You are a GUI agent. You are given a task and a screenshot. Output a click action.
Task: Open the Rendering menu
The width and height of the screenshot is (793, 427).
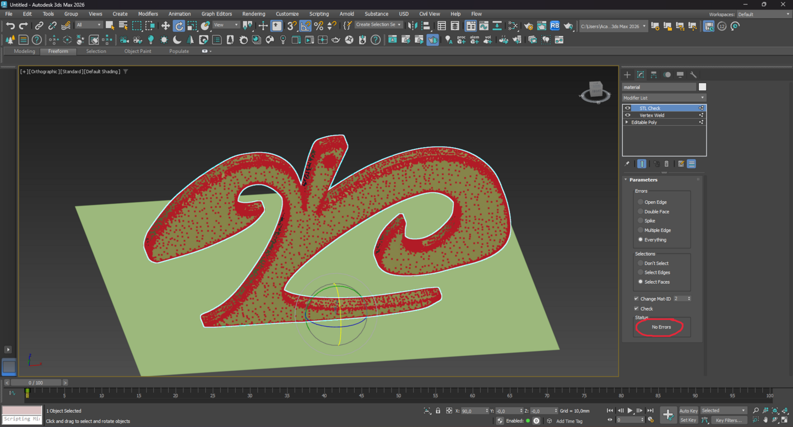[x=253, y=14]
